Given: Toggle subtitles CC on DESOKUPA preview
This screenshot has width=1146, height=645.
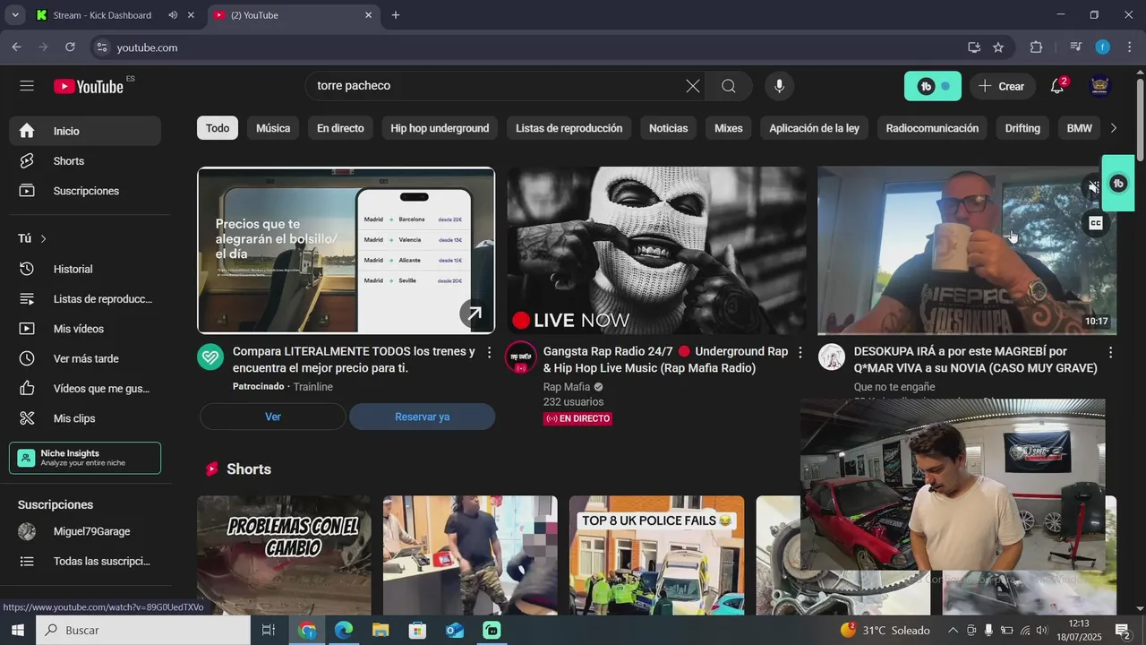Looking at the screenshot, I should (1095, 223).
